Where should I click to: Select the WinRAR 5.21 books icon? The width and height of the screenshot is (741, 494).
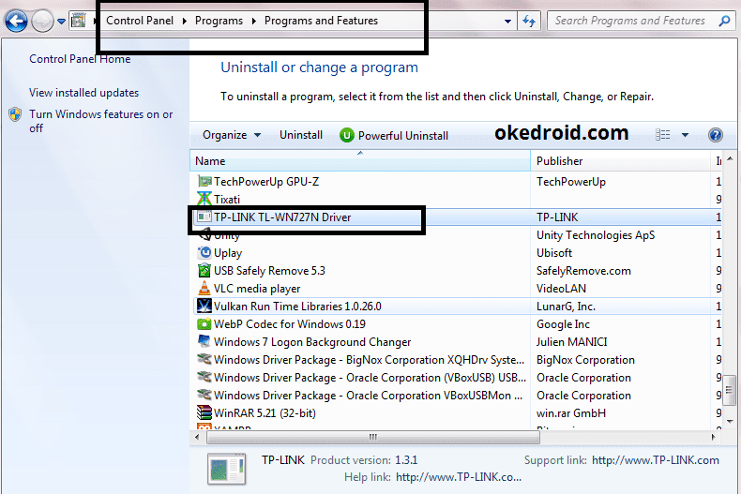click(x=204, y=412)
